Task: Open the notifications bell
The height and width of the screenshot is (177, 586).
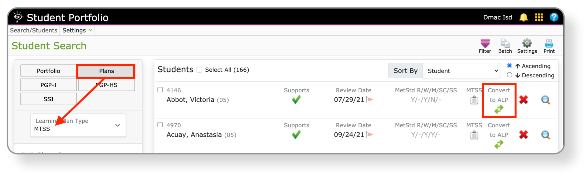Action: 523,18
